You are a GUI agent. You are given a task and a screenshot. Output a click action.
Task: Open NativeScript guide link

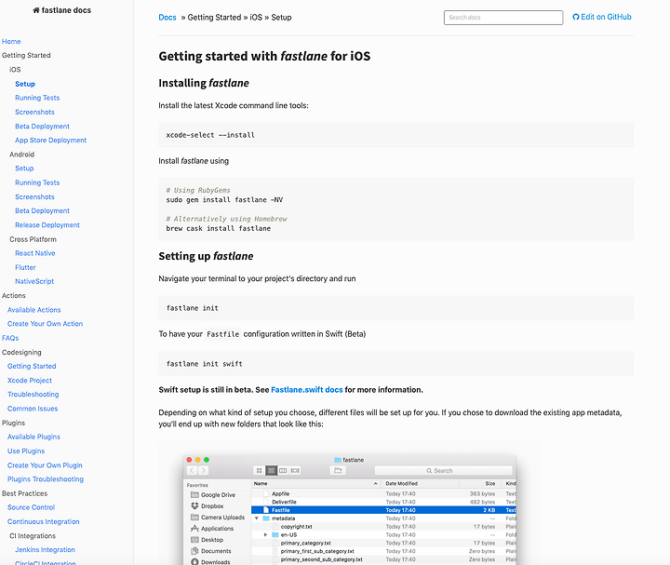point(34,281)
